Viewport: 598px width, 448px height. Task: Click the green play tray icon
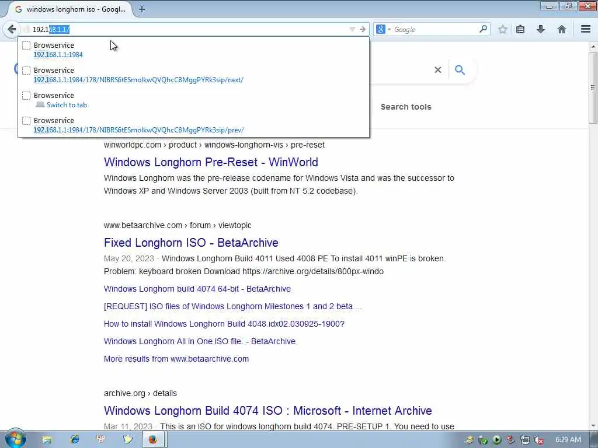click(x=496, y=440)
